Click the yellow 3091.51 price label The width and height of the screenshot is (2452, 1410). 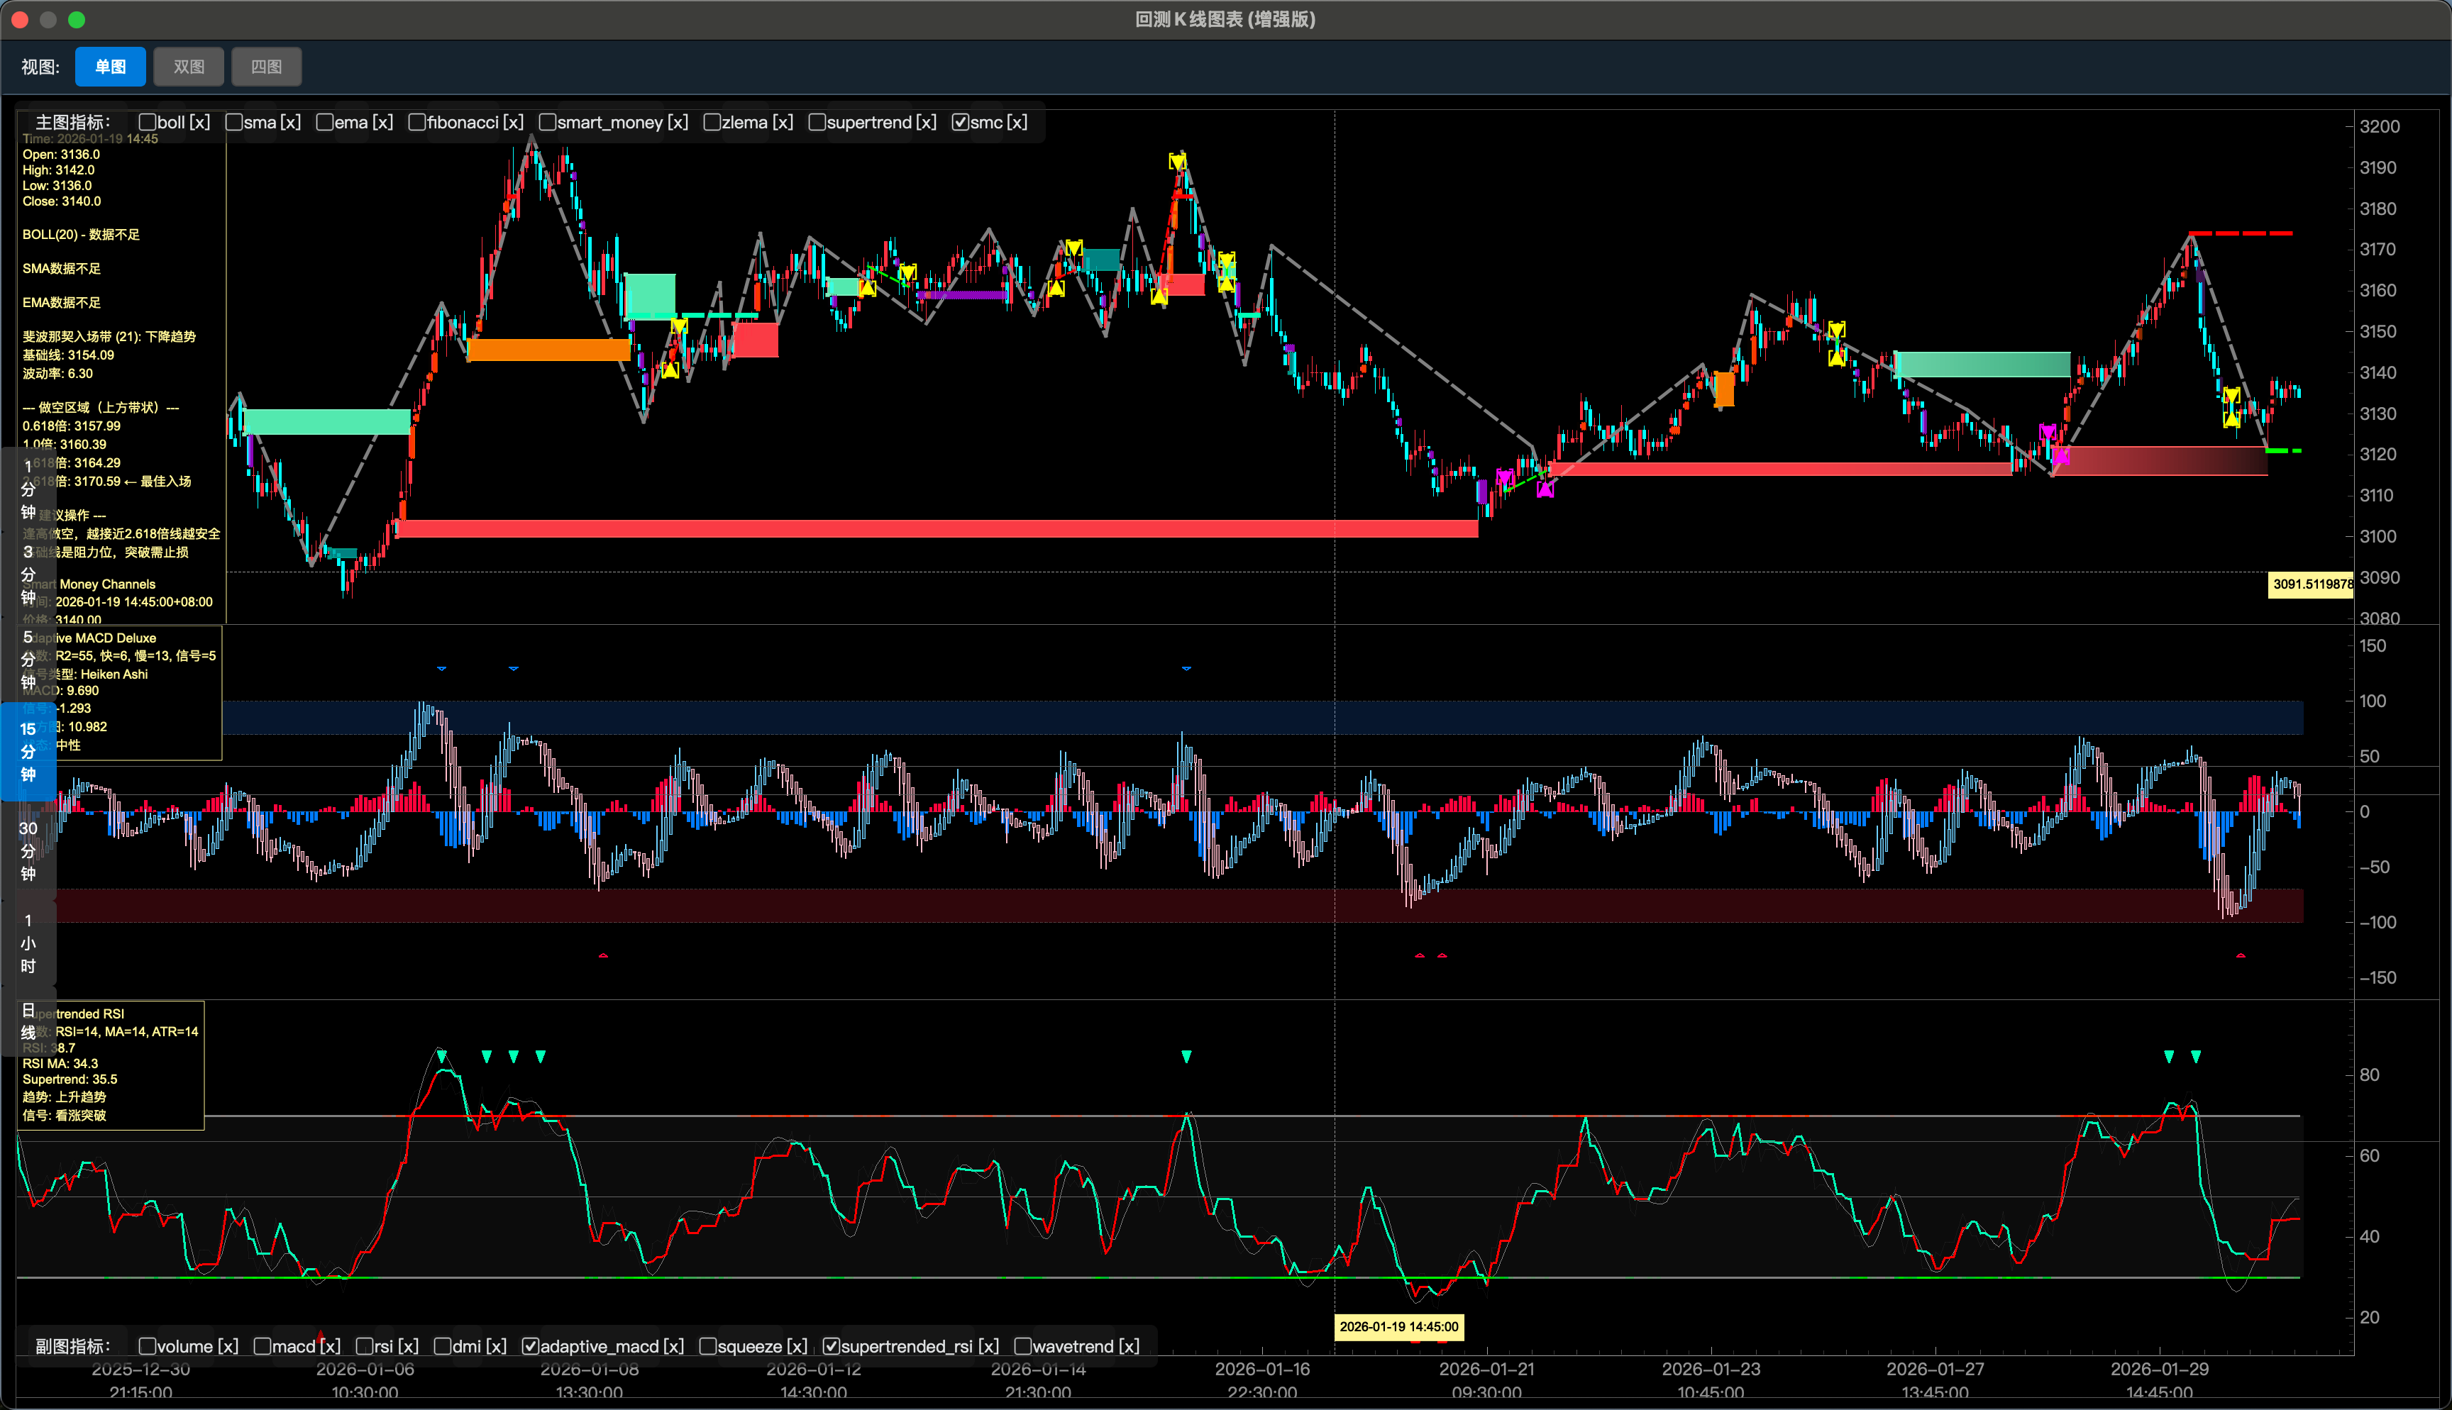click(x=2311, y=584)
